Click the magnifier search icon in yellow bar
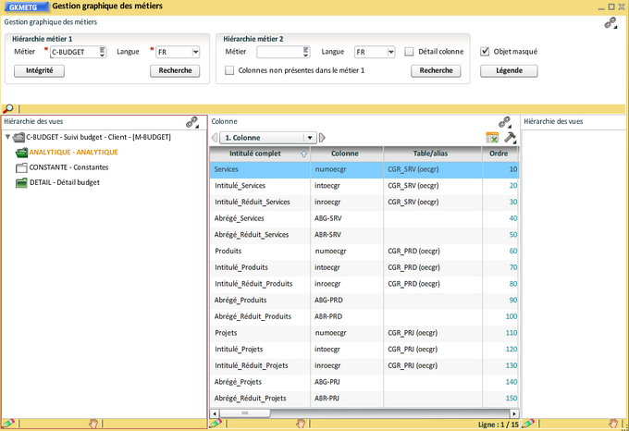Viewport: 629px width, 431px height. (8, 109)
